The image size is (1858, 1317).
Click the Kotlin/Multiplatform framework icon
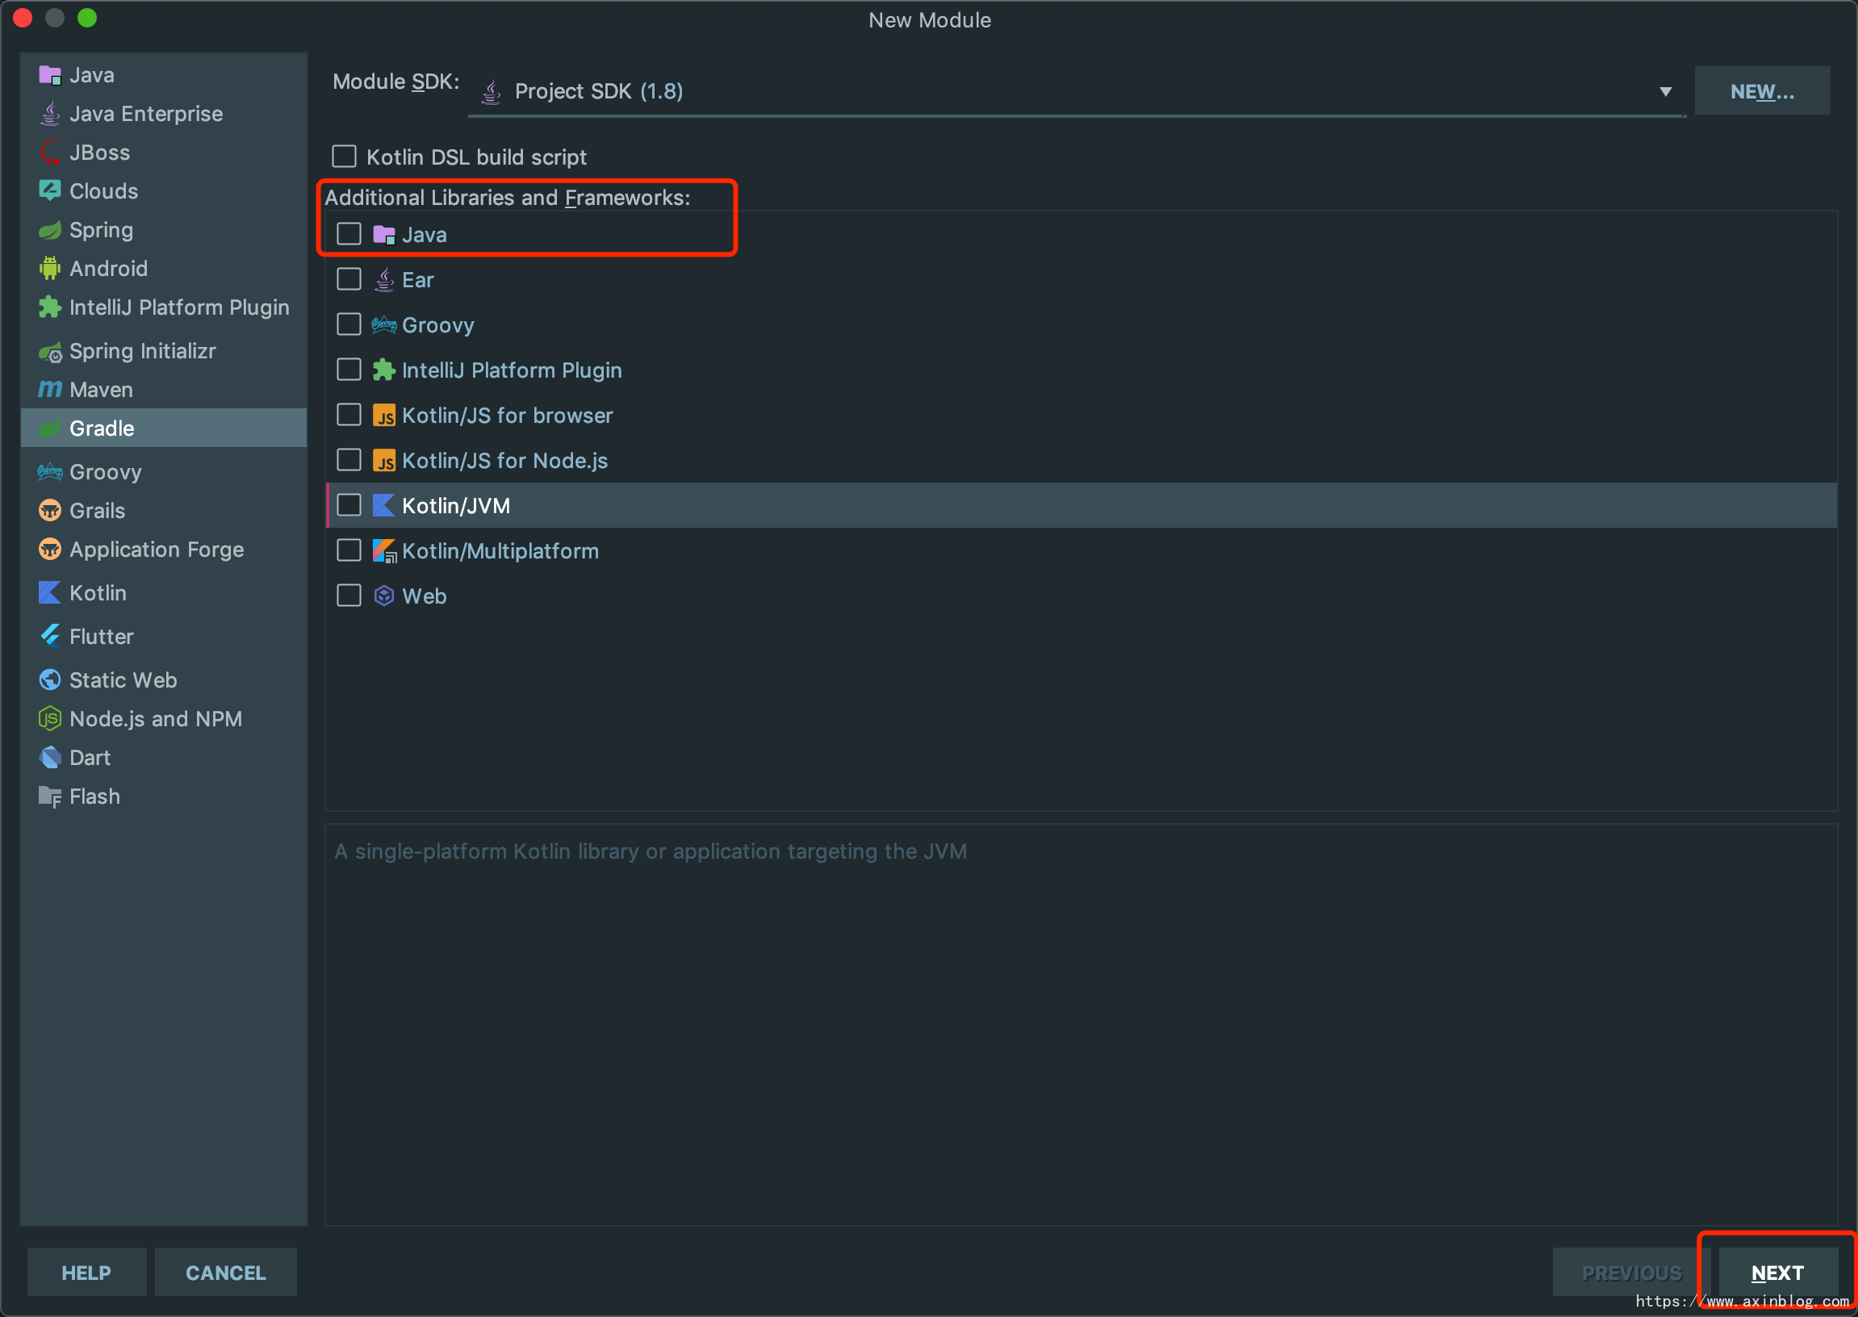tap(383, 550)
